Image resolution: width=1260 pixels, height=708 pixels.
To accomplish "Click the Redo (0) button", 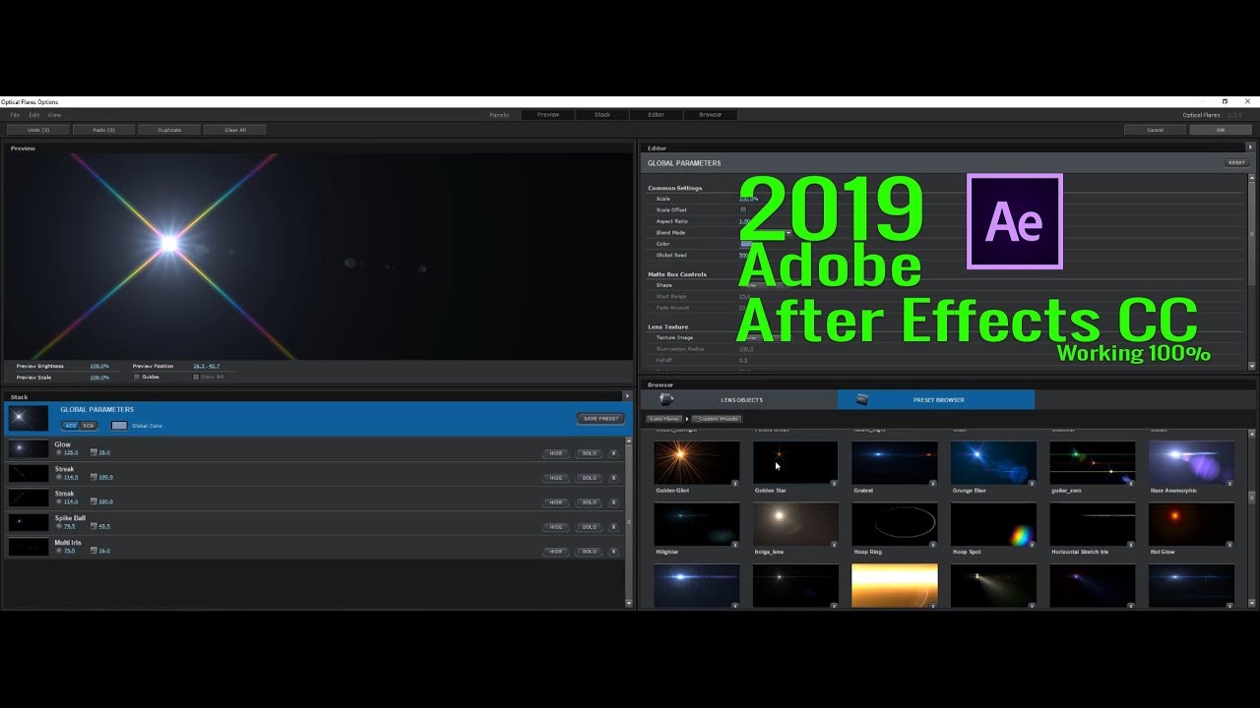I will (x=103, y=130).
